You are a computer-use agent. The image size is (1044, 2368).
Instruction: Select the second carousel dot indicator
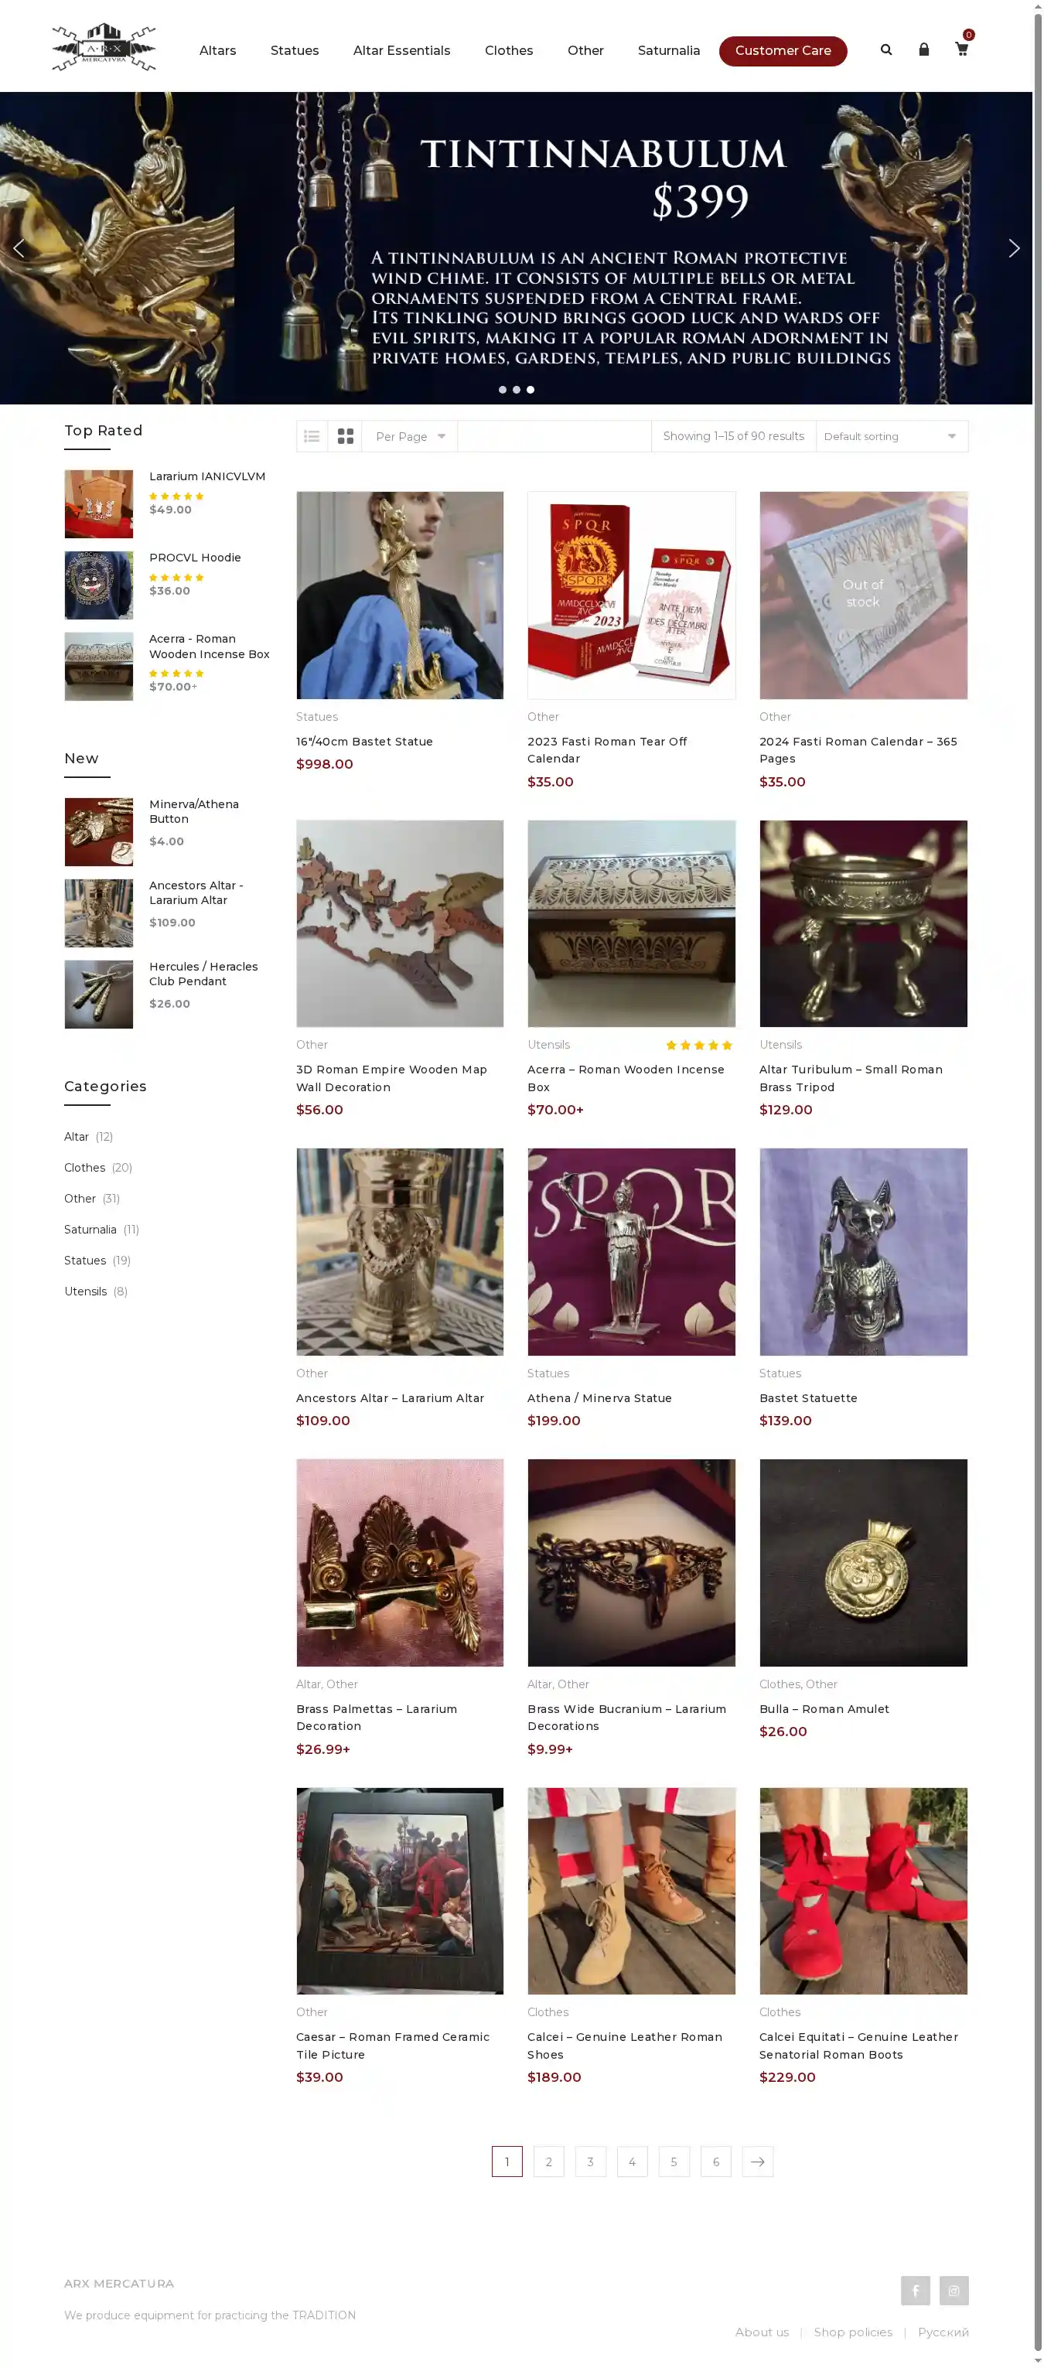[517, 390]
